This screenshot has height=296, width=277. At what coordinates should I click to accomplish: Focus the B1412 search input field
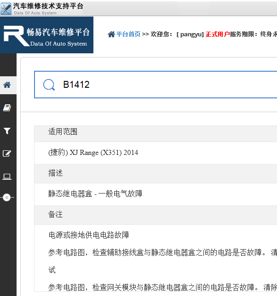point(156,85)
